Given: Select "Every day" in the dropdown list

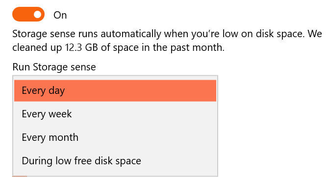Looking at the screenshot, I should pyautogui.click(x=115, y=90).
